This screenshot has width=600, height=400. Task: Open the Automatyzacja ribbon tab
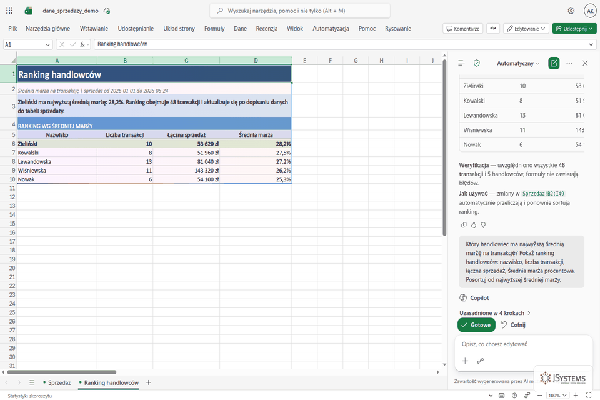tap(331, 29)
